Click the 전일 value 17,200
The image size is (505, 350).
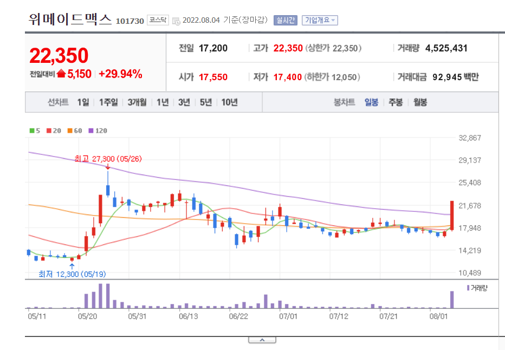[x=213, y=48]
